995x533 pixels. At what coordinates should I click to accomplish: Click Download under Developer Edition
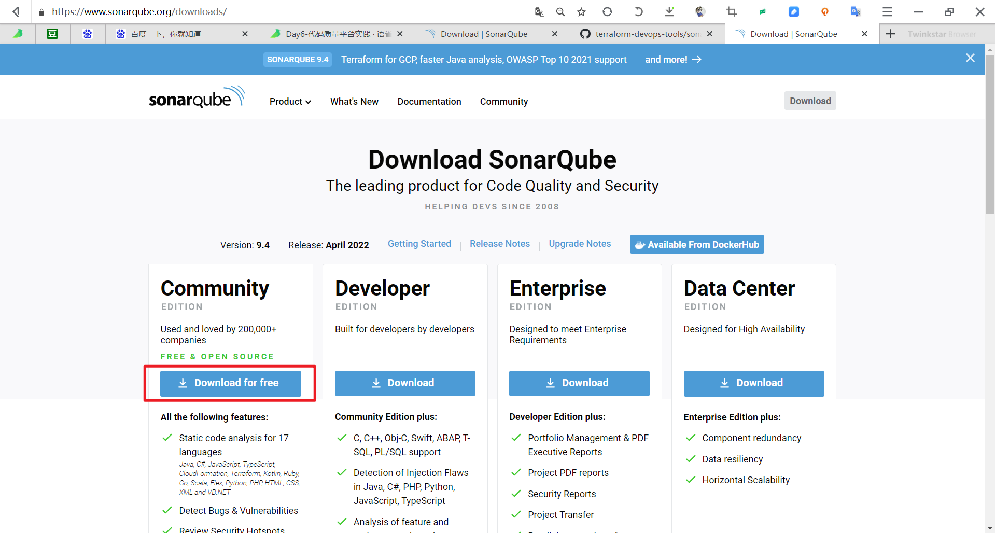pos(405,383)
